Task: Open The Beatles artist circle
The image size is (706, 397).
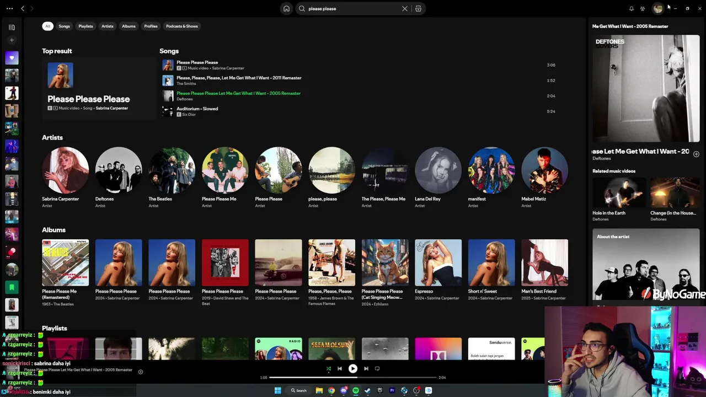Action: (172, 170)
